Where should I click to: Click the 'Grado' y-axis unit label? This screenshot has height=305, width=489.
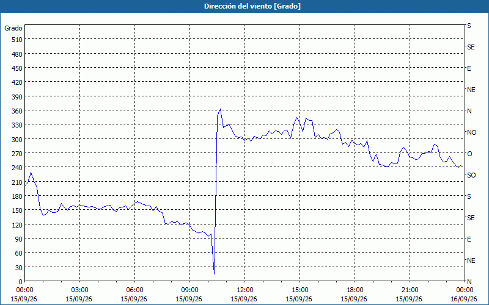point(13,28)
